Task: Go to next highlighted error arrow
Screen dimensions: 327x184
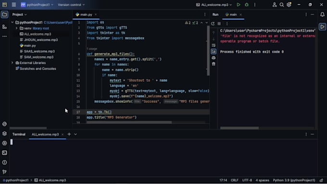Action: click(206, 23)
